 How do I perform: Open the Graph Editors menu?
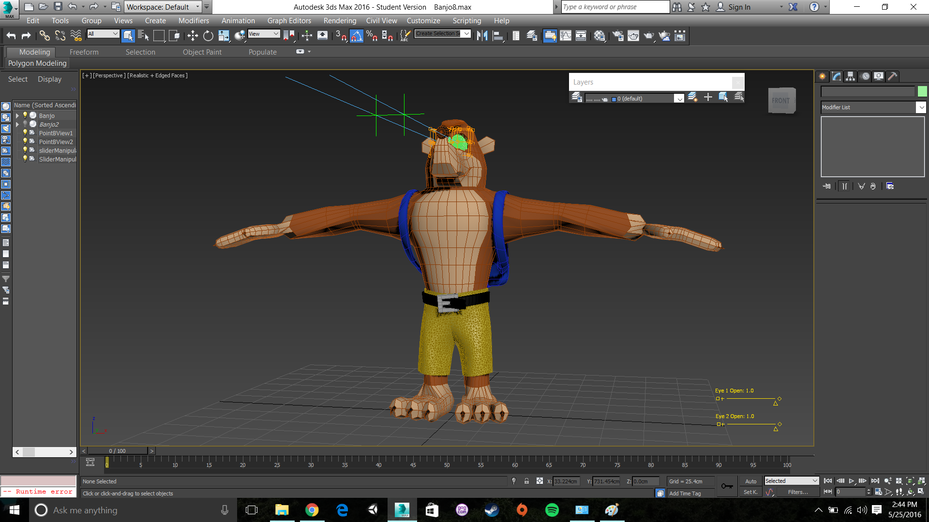click(x=289, y=21)
